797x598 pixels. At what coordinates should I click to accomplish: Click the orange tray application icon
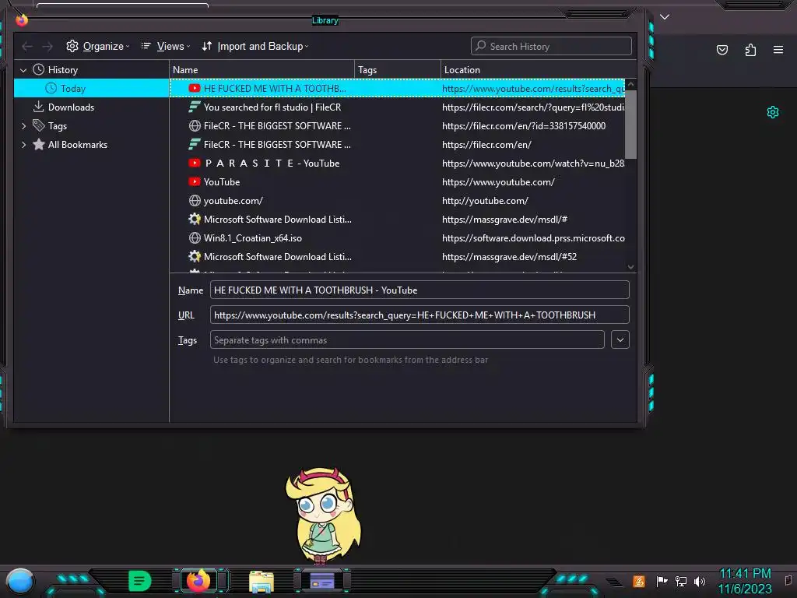pyautogui.click(x=639, y=581)
